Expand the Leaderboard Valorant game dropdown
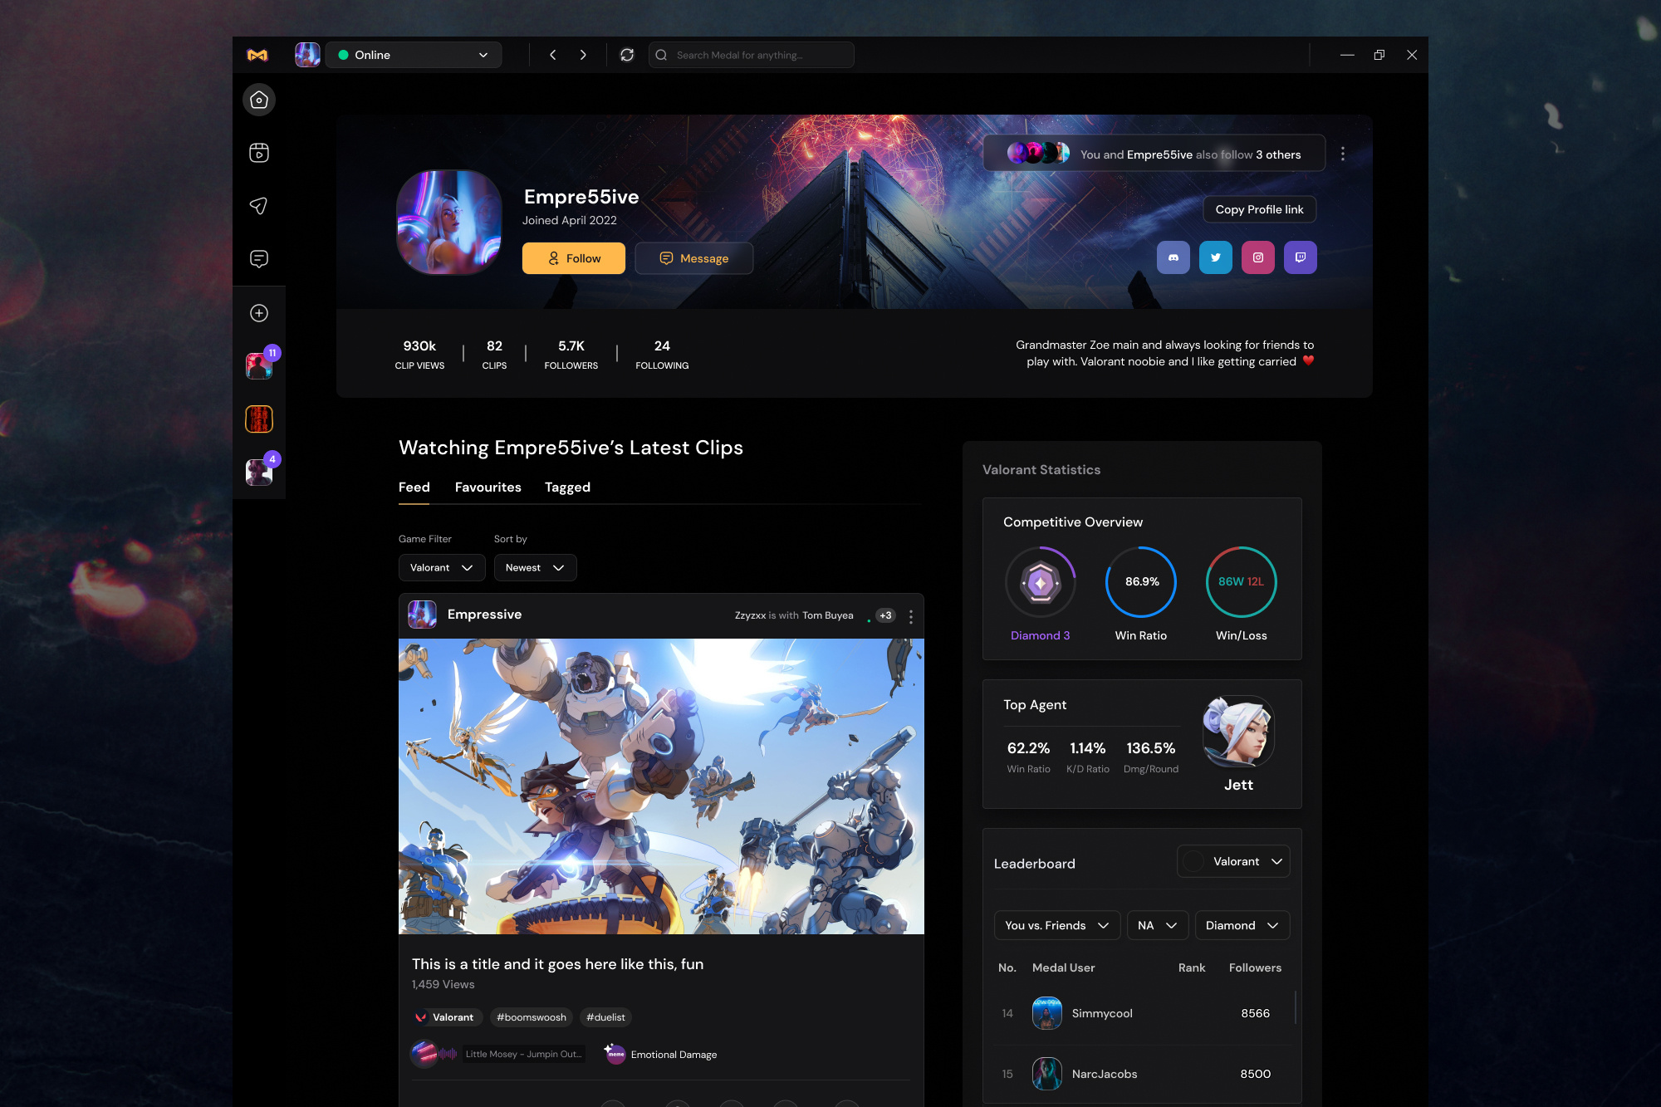Screen dimensions: 1661x1107 [x=1233, y=861]
